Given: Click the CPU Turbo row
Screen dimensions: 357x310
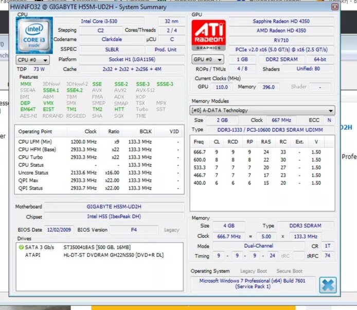Looking at the screenshot, I should pos(99,157).
